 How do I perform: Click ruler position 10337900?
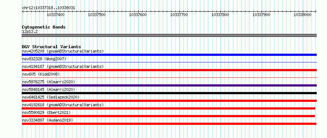(x=261, y=15)
